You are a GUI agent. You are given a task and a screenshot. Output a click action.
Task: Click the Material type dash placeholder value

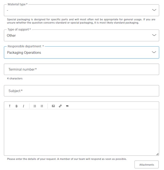pos(8,10)
